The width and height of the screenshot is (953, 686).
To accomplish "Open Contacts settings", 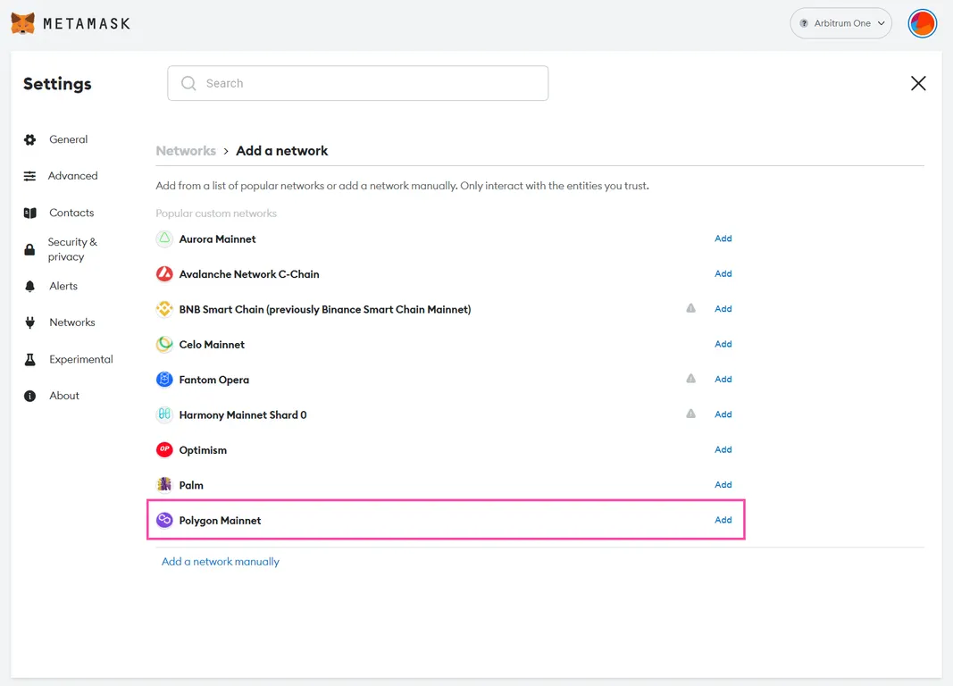I will (71, 213).
